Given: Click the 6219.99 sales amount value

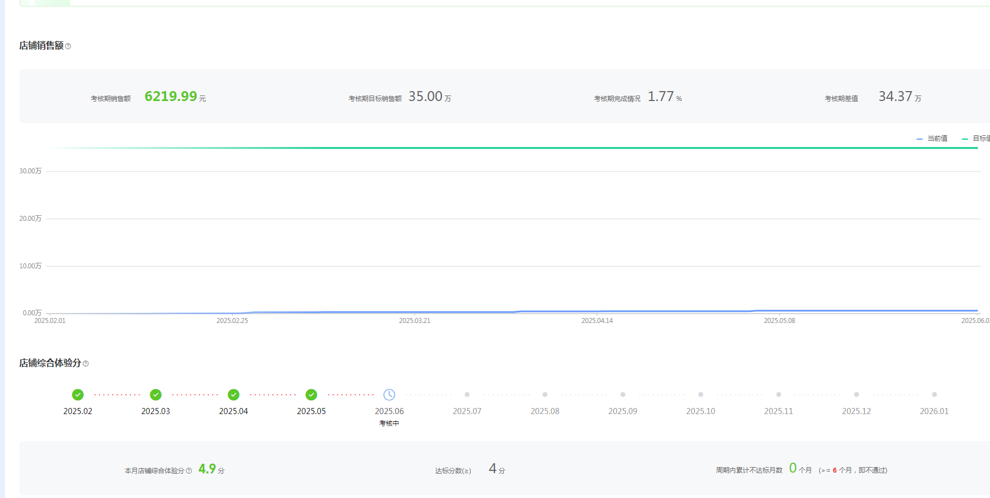Looking at the screenshot, I should [171, 97].
